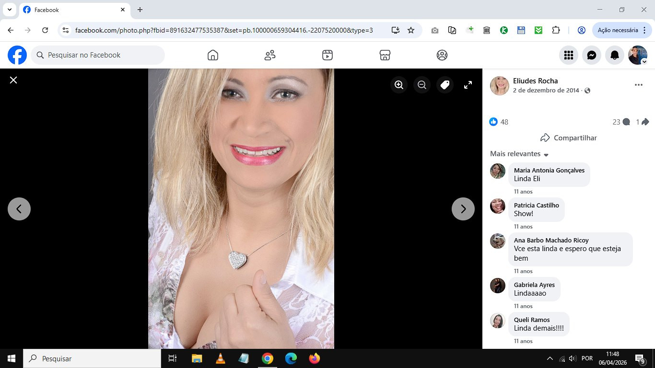Bookmark this page with the star icon

pyautogui.click(x=411, y=30)
